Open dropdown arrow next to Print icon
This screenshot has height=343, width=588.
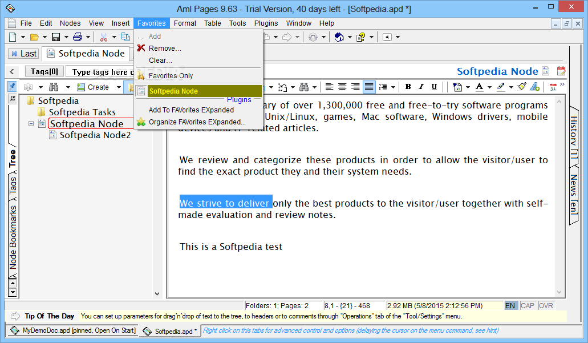[88, 37]
